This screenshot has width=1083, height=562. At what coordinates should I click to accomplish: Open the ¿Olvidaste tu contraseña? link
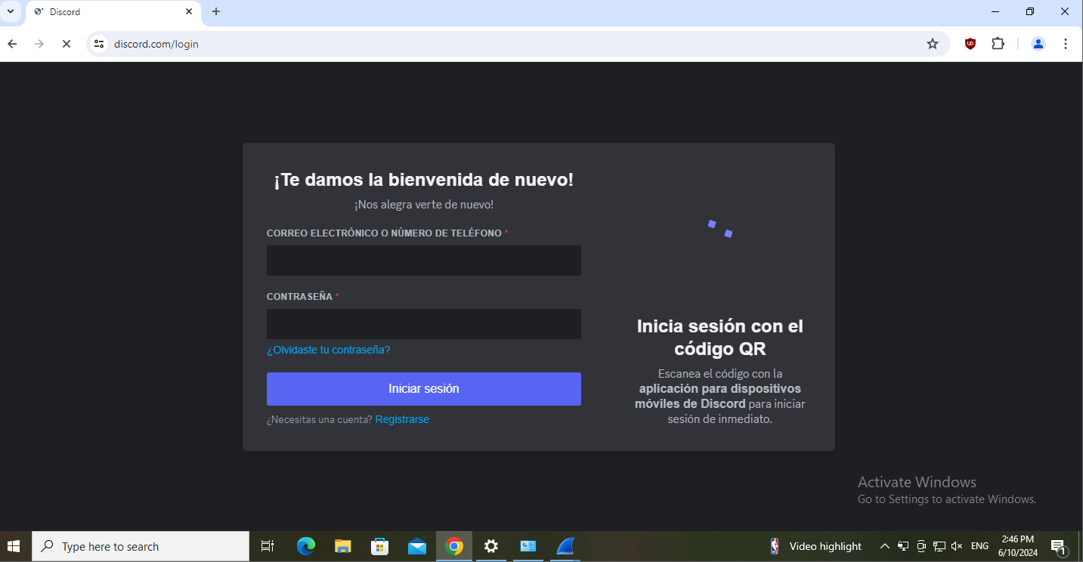(x=329, y=350)
